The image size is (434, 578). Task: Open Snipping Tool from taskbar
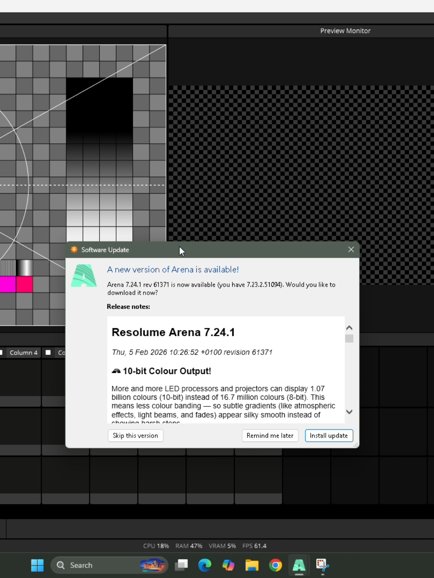(x=322, y=565)
